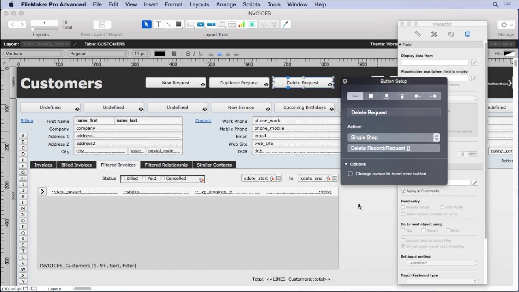Select the Format Painter tool
This screenshot has width=519, height=292.
tap(286, 24)
